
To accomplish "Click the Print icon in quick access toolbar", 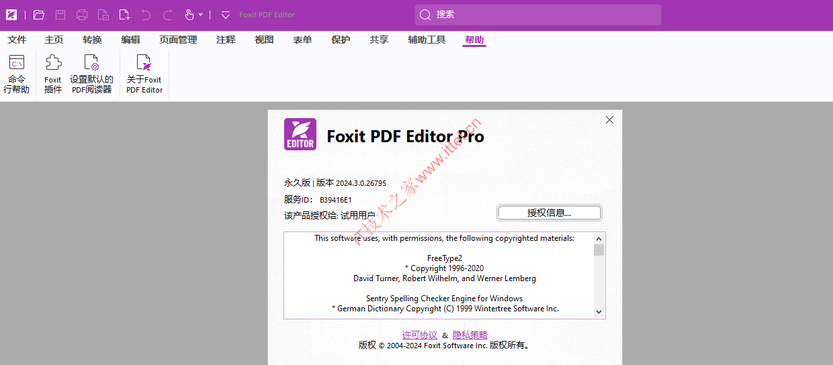I will tap(82, 15).
